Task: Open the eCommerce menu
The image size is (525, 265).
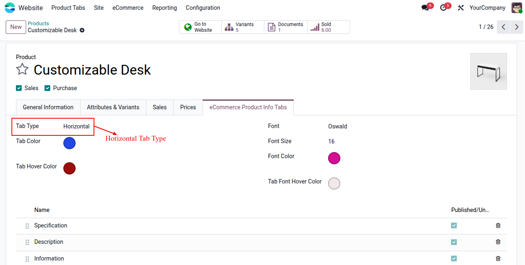Action: point(128,8)
